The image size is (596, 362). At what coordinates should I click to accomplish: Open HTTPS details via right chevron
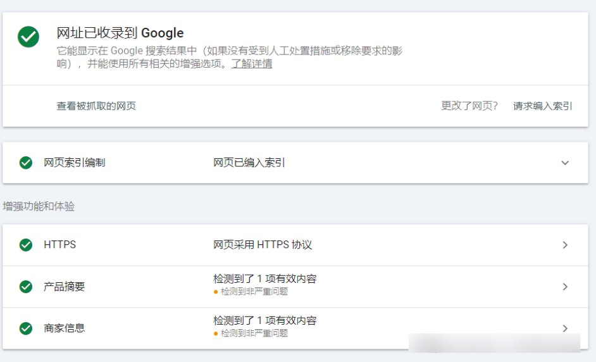565,245
